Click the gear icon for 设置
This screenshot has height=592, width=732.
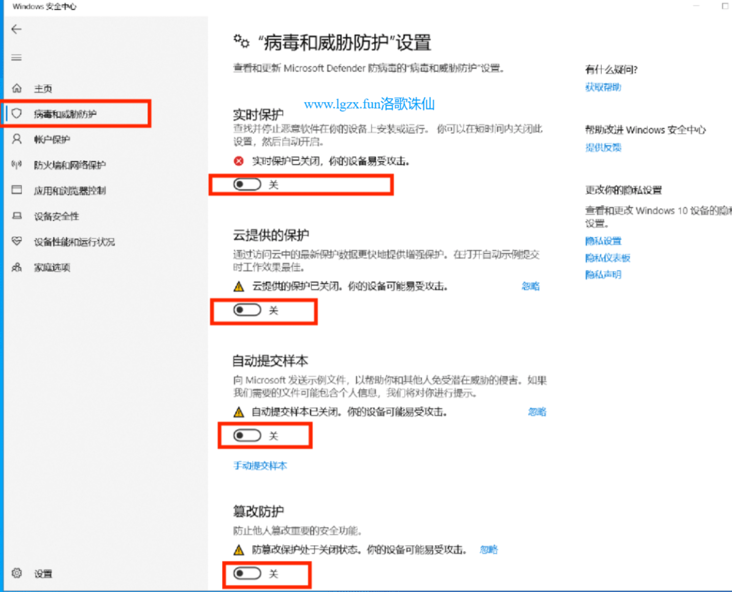pyautogui.click(x=17, y=573)
